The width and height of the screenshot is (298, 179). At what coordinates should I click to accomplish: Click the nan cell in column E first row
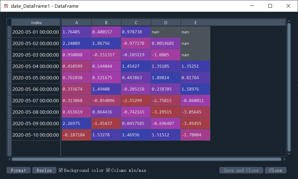tap(195, 32)
